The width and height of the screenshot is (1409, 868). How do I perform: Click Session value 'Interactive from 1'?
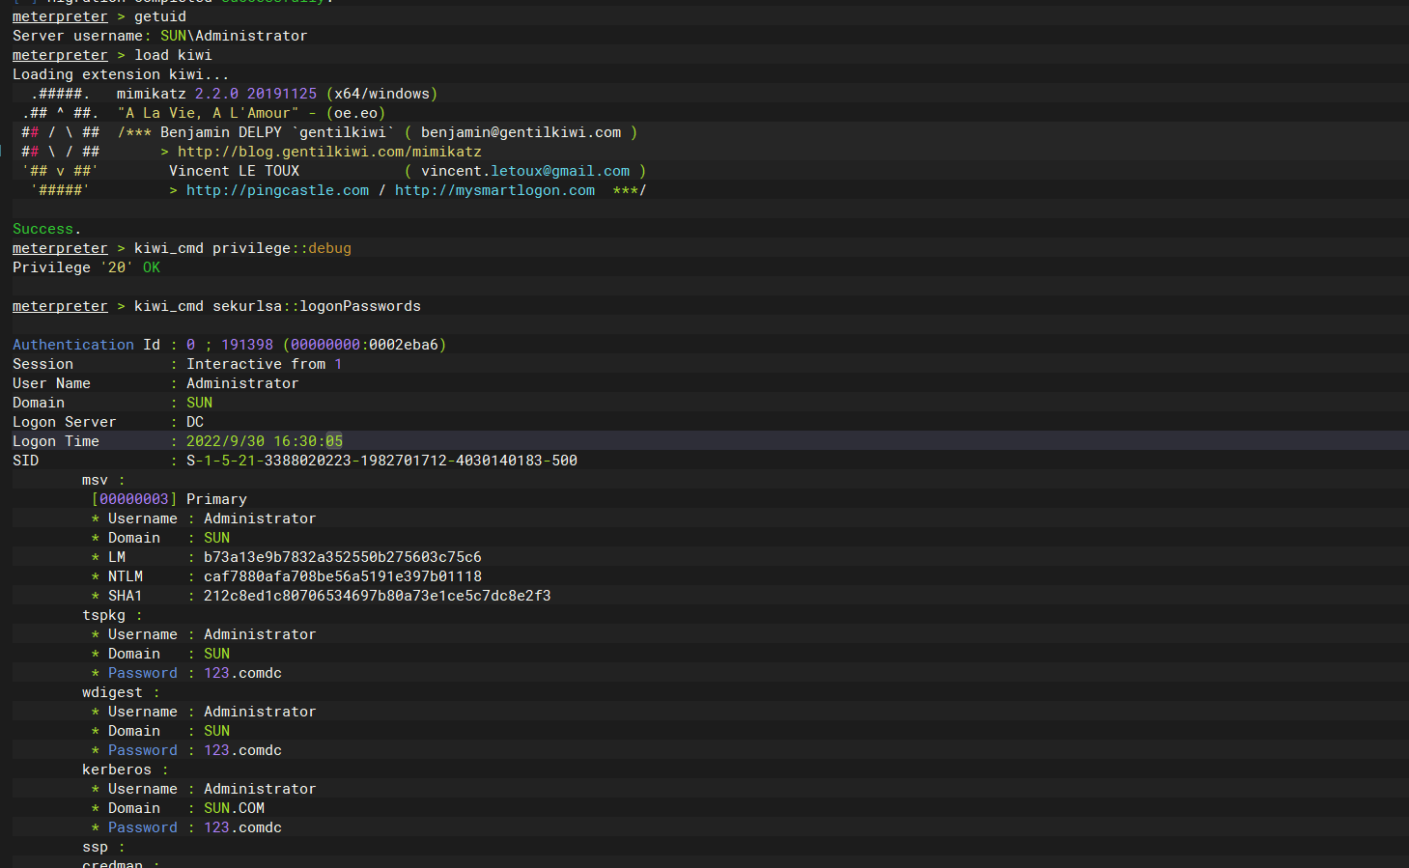[264, 364]
